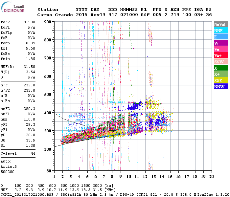
Task: Click the C-level value 44
Action: (x=33, y=153)
